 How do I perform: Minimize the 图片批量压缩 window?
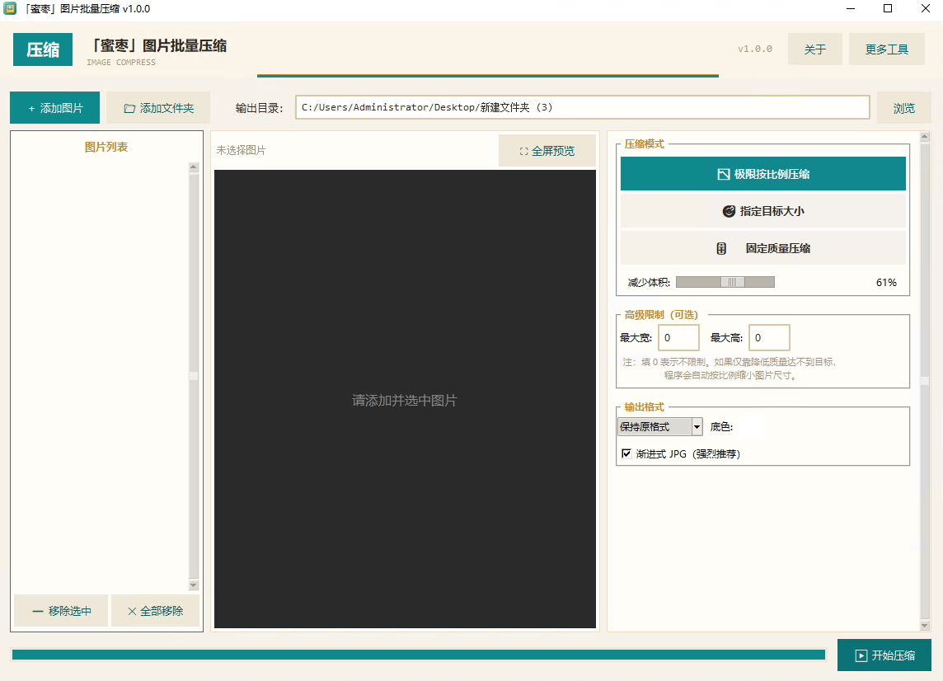[x=851, y=8]
